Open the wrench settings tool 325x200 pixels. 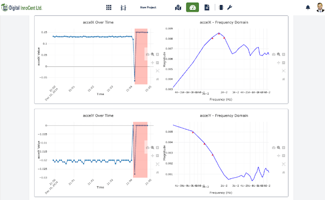point(229,7)
